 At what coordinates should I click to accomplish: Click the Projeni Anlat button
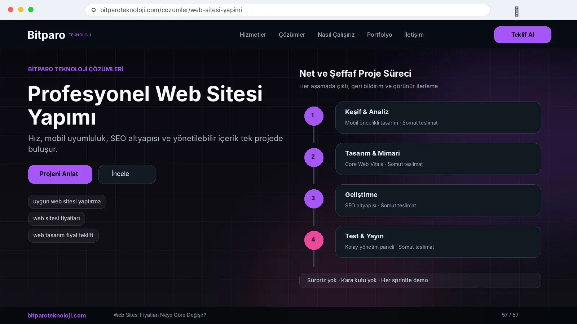[x=60, y=174]
